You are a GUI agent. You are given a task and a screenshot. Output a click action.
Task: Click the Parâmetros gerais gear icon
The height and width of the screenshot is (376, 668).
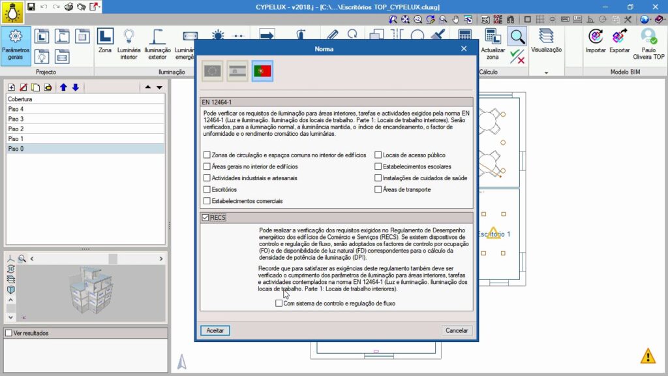tap(16, 37)
